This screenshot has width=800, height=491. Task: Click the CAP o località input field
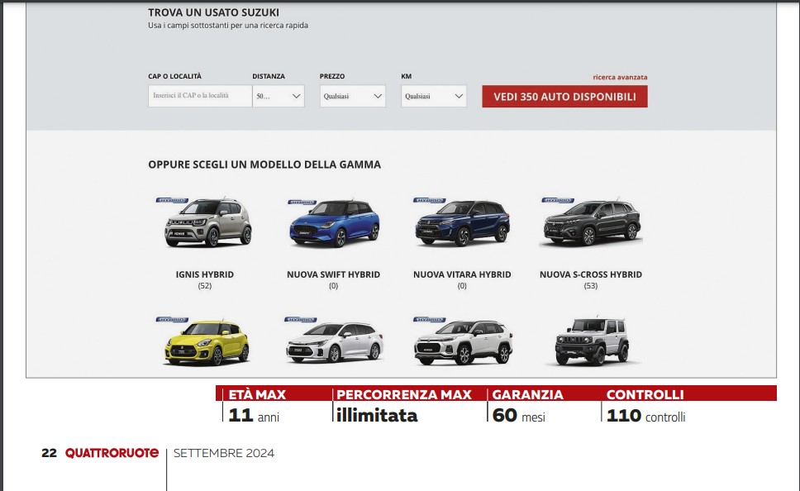click(x=200, y=96)
